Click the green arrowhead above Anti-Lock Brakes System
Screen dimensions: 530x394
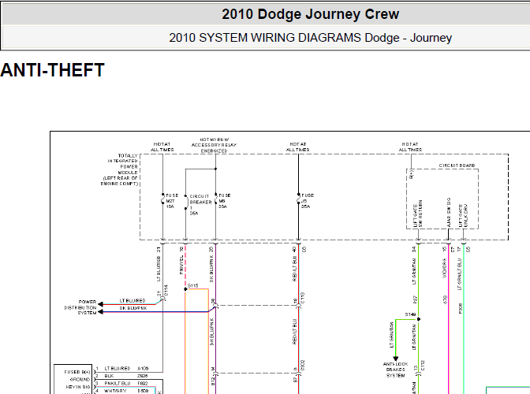(395, 359)
